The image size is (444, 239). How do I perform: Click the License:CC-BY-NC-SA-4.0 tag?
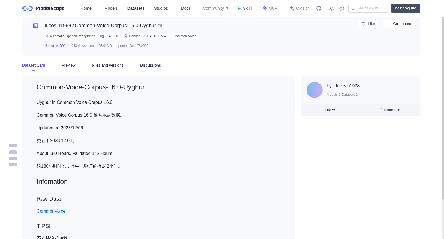pos(146,36)
